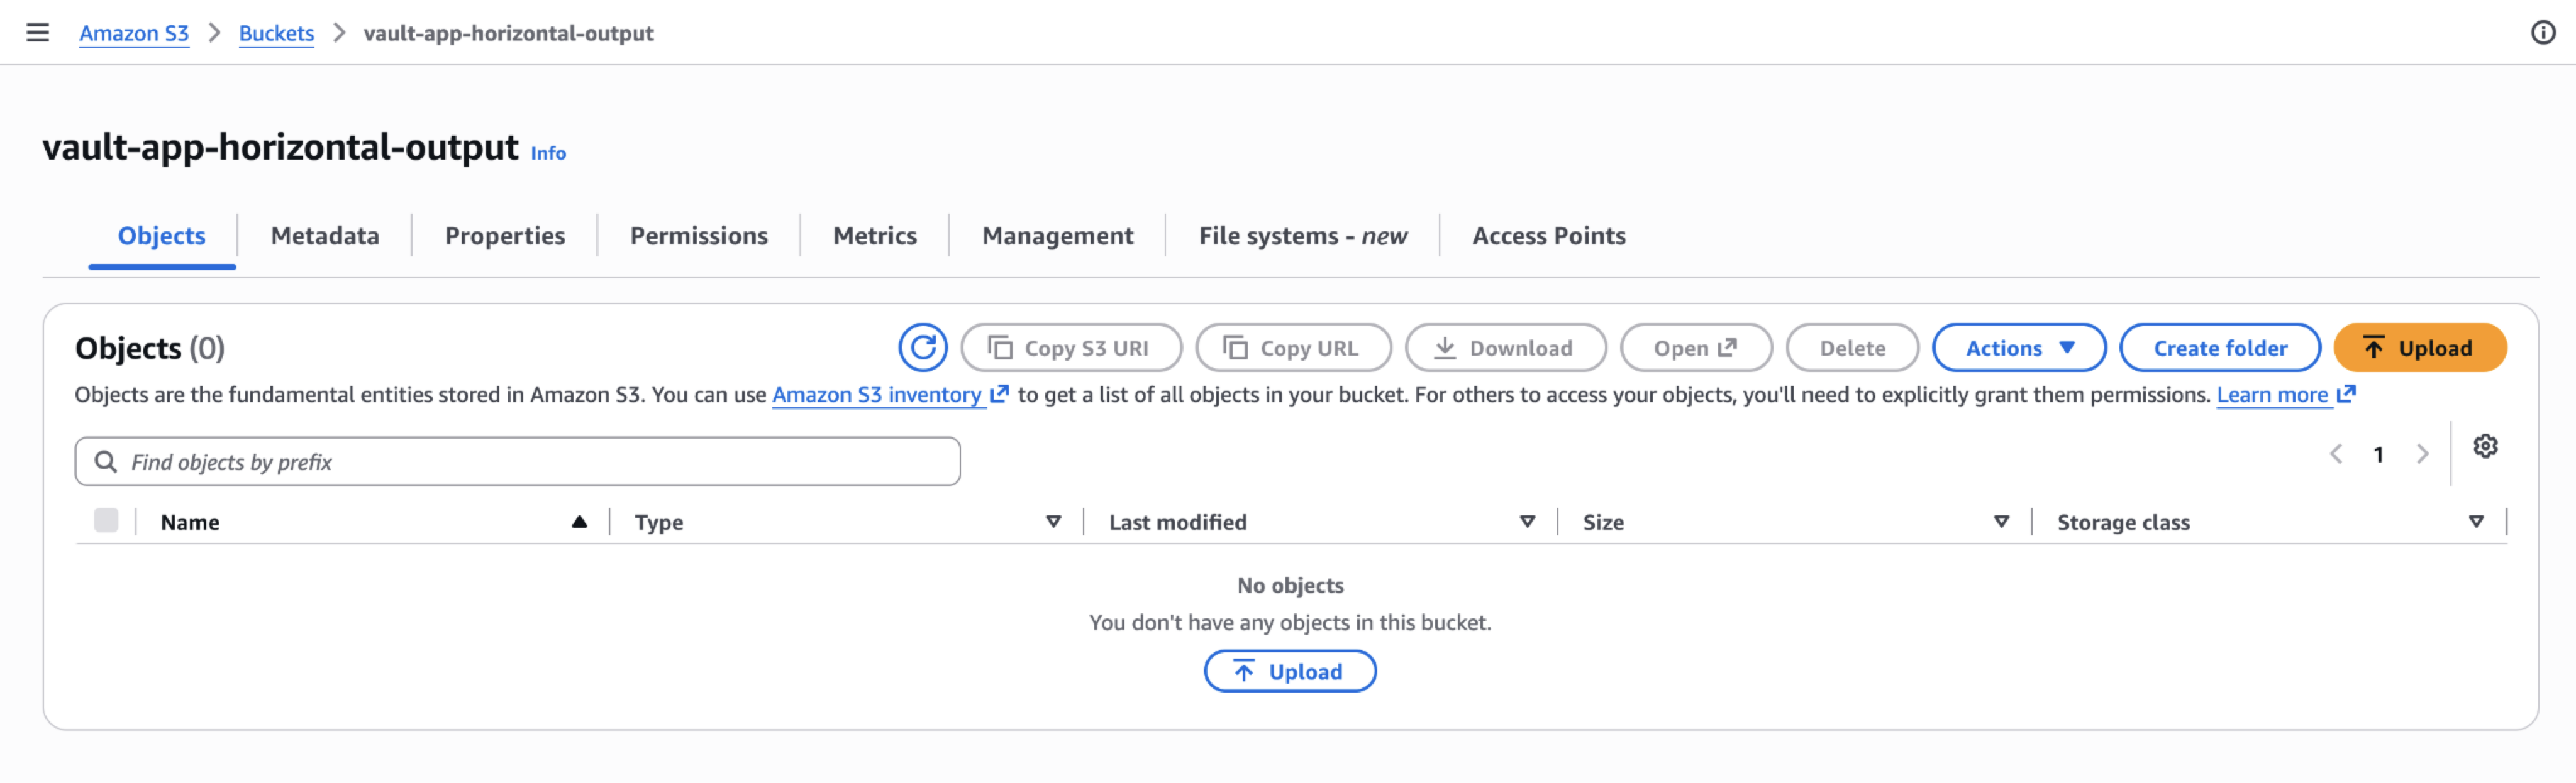The height and width of the screenshot is (783, 2576).
Task: Click the Download button
Action: 1506,348
